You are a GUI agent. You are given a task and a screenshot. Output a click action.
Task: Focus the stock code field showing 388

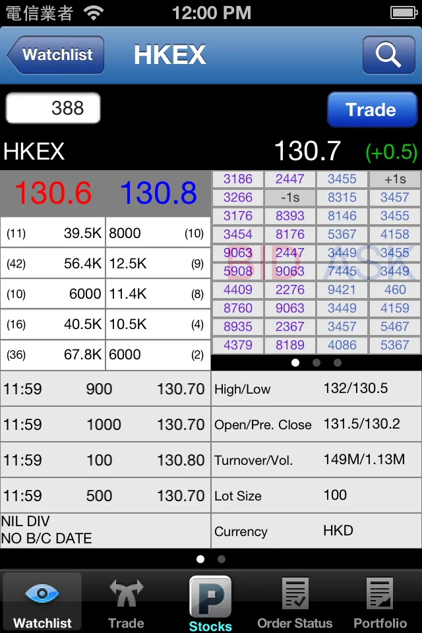(53, 107)
